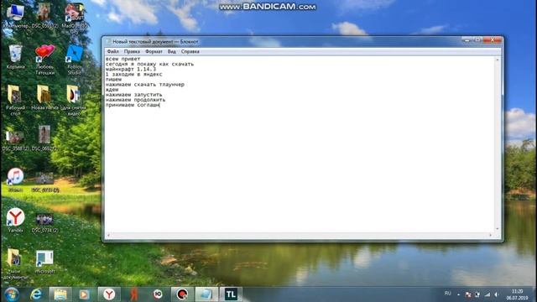Open the Корзина recycle bin icon
537x302 pixels.
coord(15,57)
